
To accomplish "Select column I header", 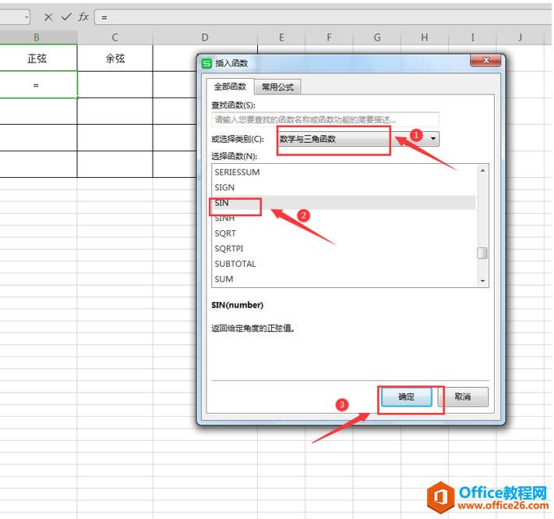I will click(x=472, y=37).
